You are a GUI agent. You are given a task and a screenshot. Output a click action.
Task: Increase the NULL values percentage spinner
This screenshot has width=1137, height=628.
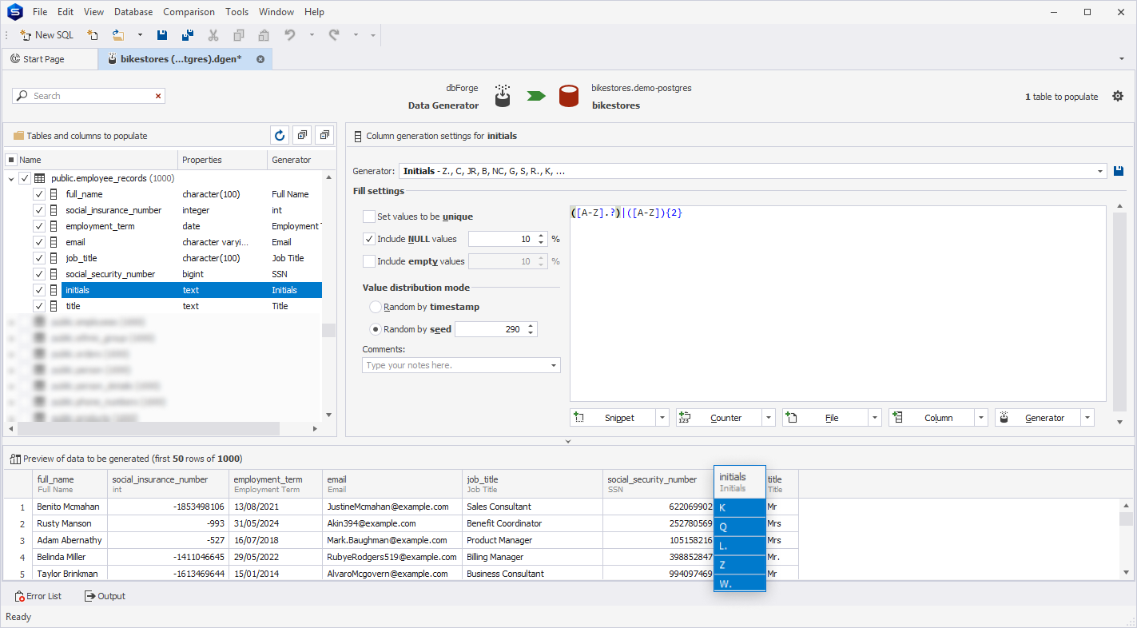coord(541,236)
